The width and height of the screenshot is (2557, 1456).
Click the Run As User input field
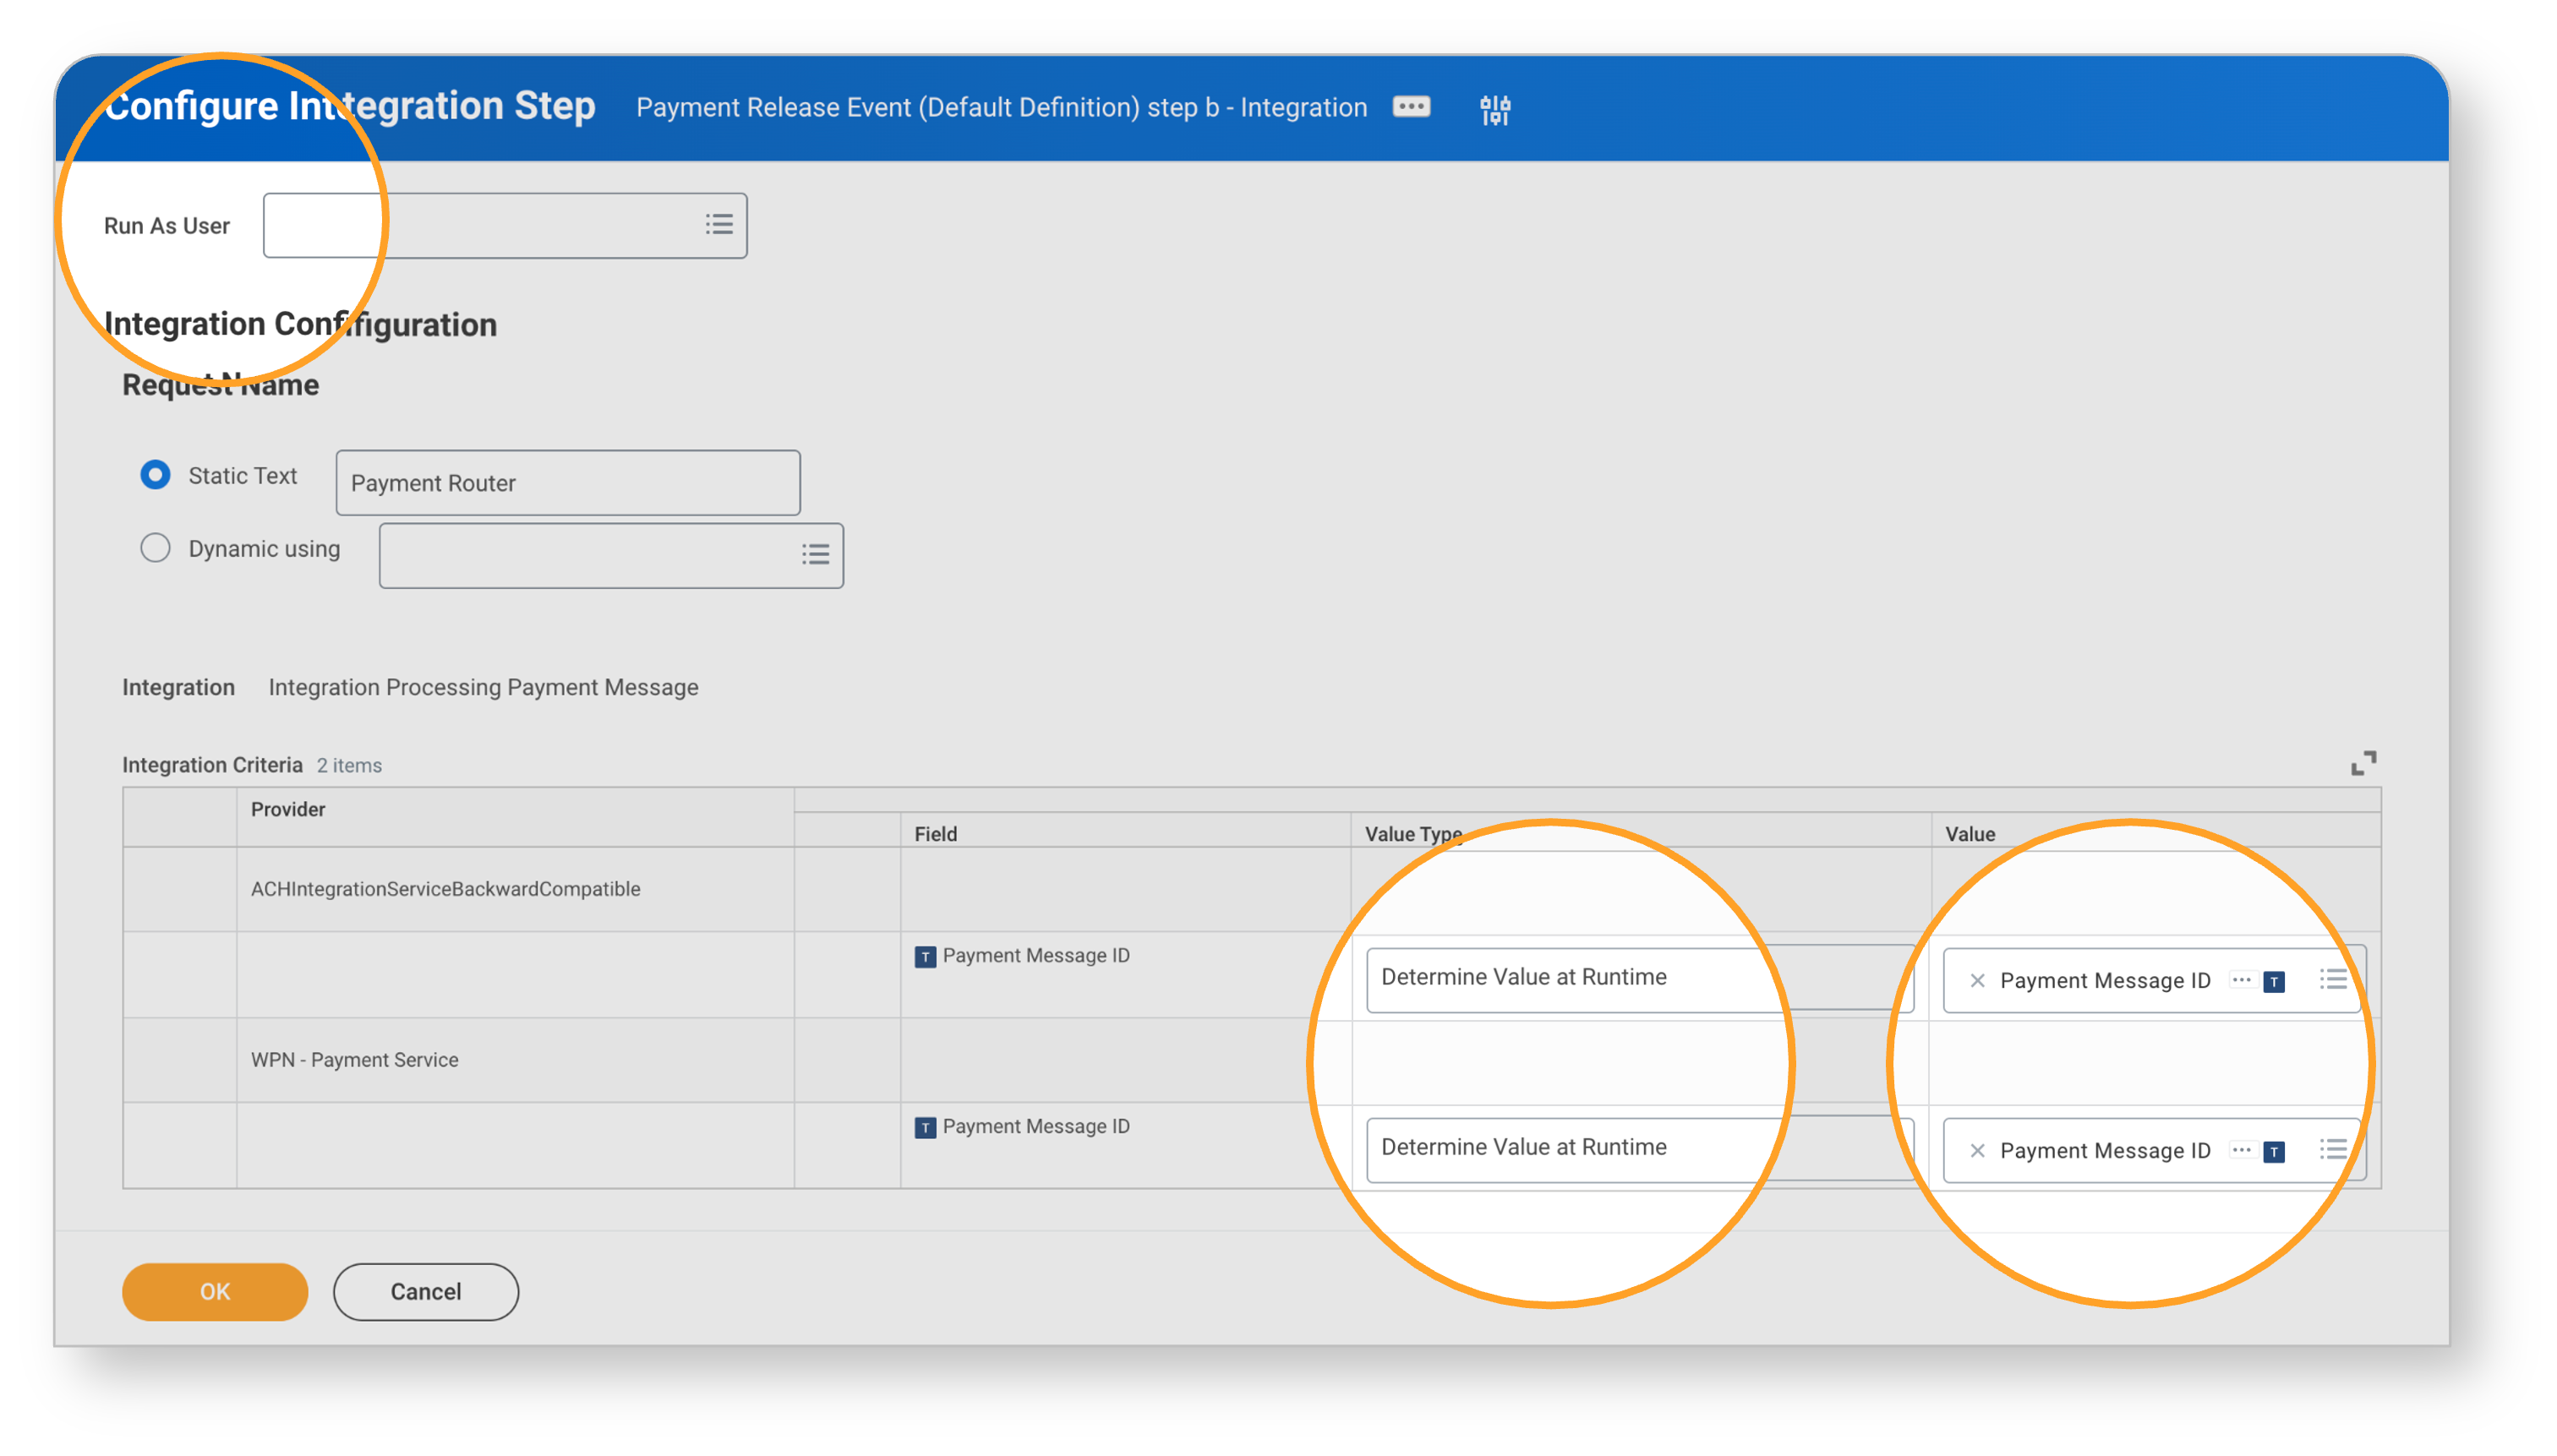505,226
